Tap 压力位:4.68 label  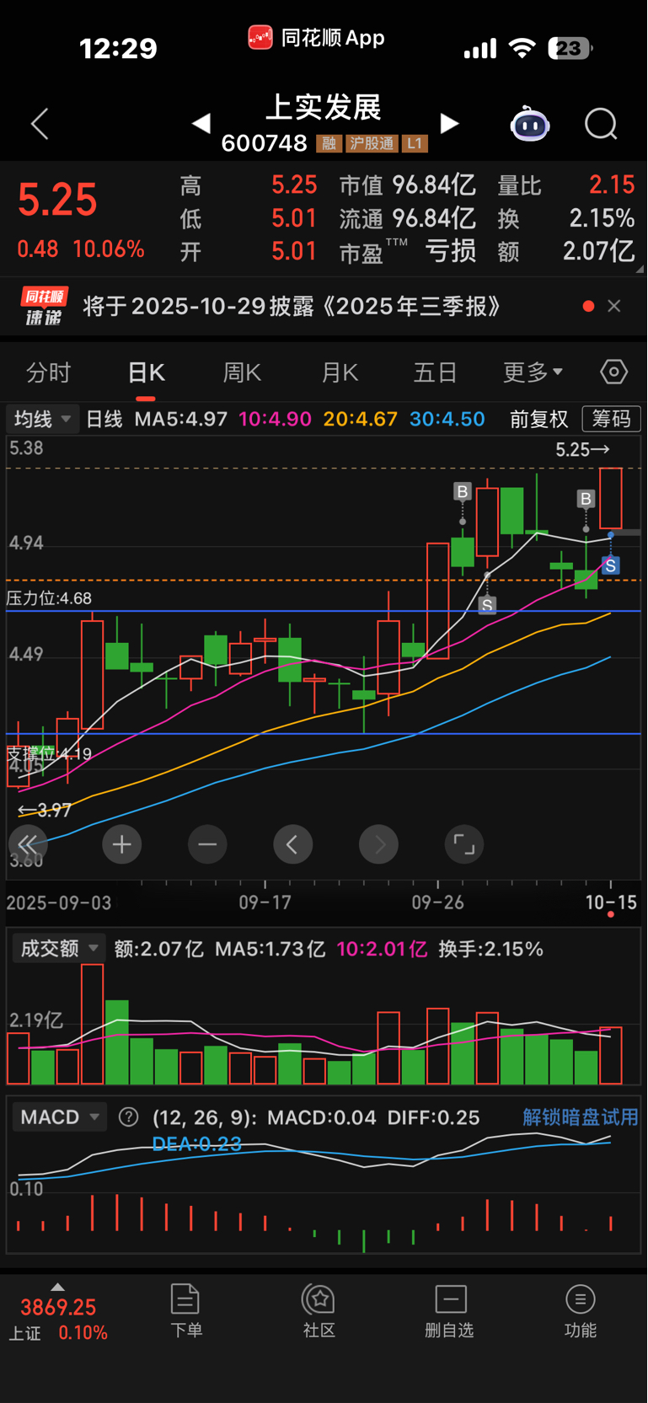[x=49, y=598]
